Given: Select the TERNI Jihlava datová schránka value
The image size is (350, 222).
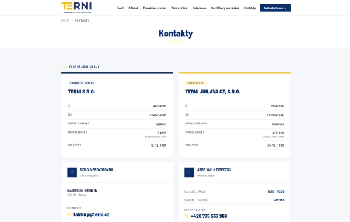Looking at the screenshot, I should pos(278,124).
